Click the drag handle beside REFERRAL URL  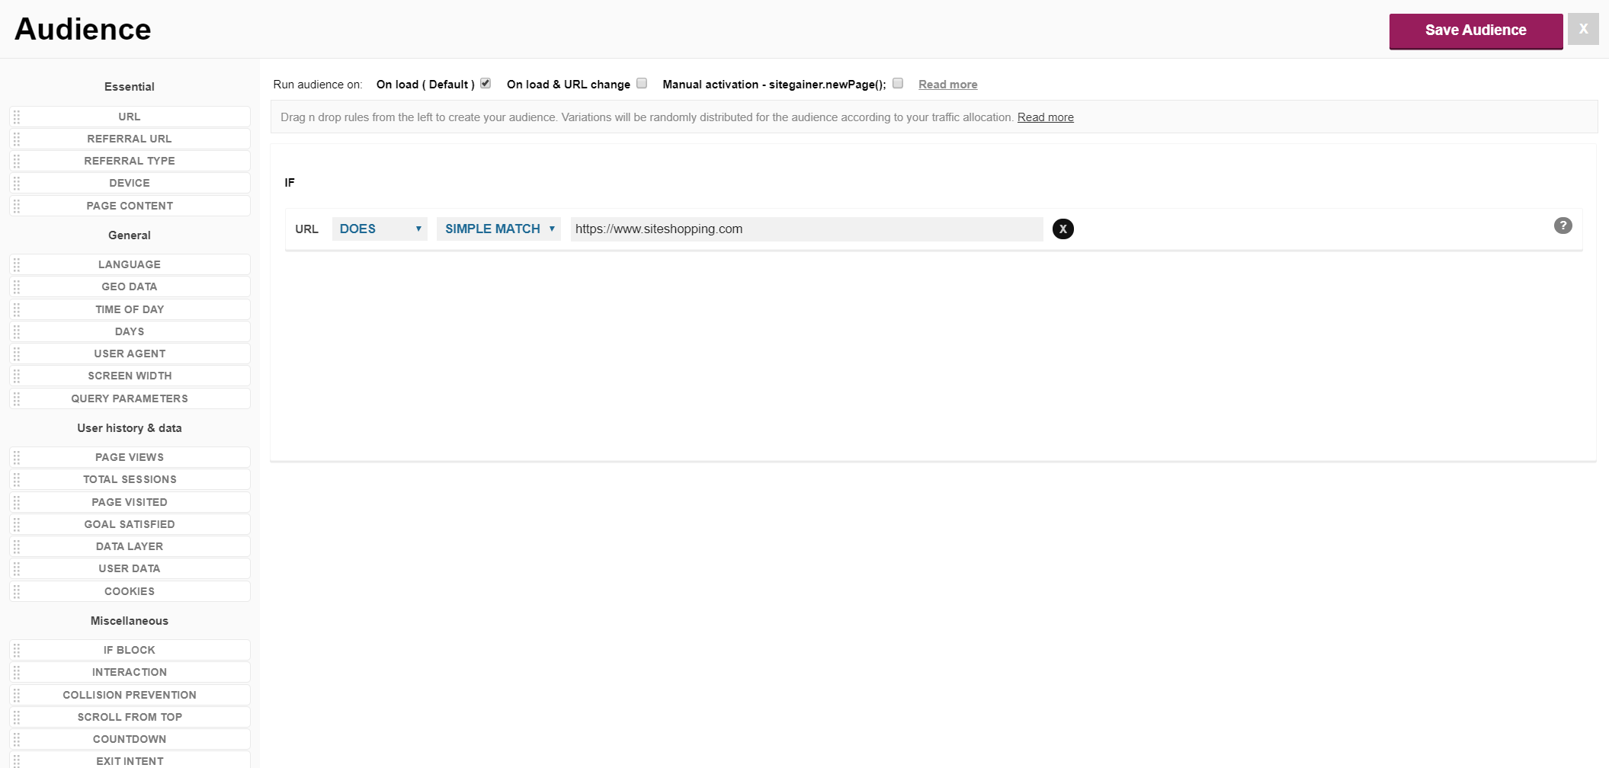click(x=17, y=139)
